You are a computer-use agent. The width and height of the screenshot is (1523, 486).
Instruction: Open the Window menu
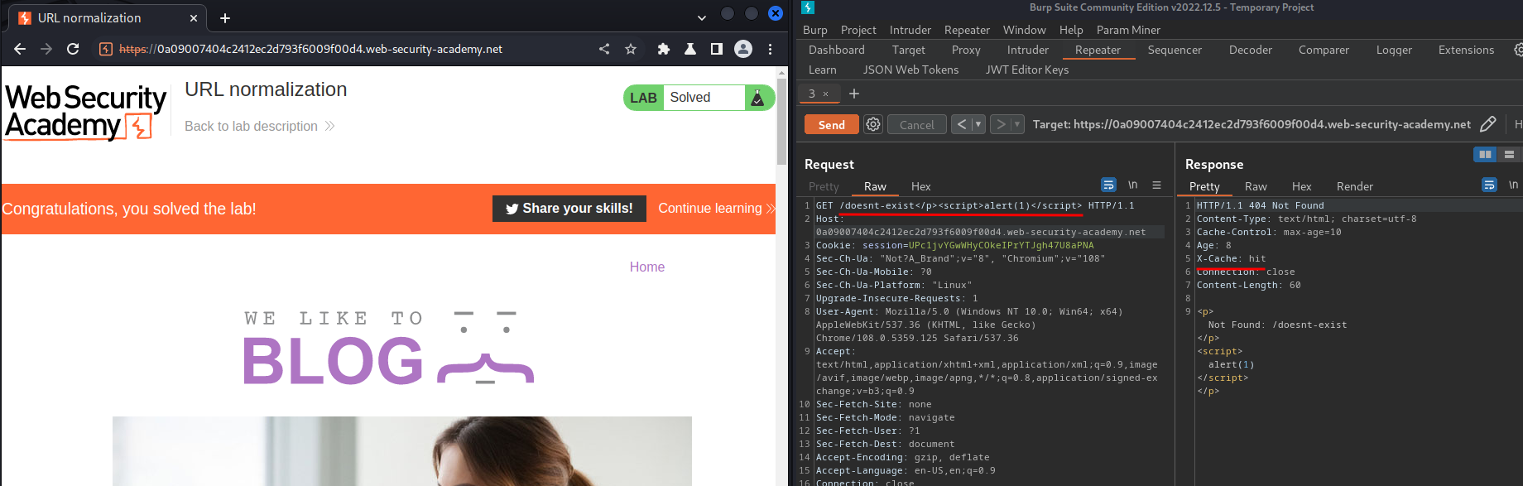[x=1025, y=30]
